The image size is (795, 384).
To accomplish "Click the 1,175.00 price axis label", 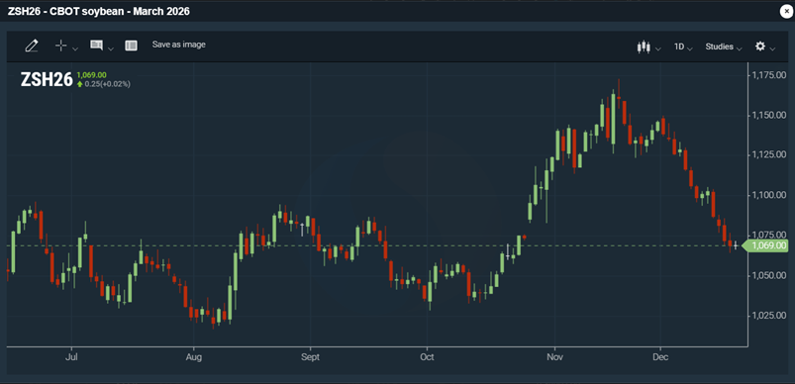I will point(768,75).
